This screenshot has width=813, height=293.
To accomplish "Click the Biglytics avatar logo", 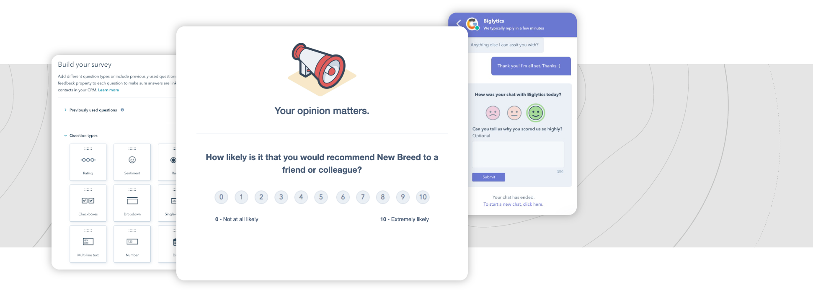I will coord(472,24).
